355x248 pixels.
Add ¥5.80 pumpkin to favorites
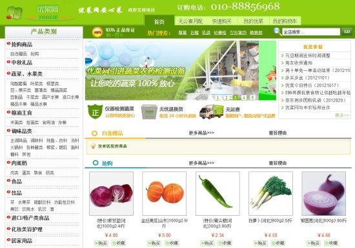point(172,243)
